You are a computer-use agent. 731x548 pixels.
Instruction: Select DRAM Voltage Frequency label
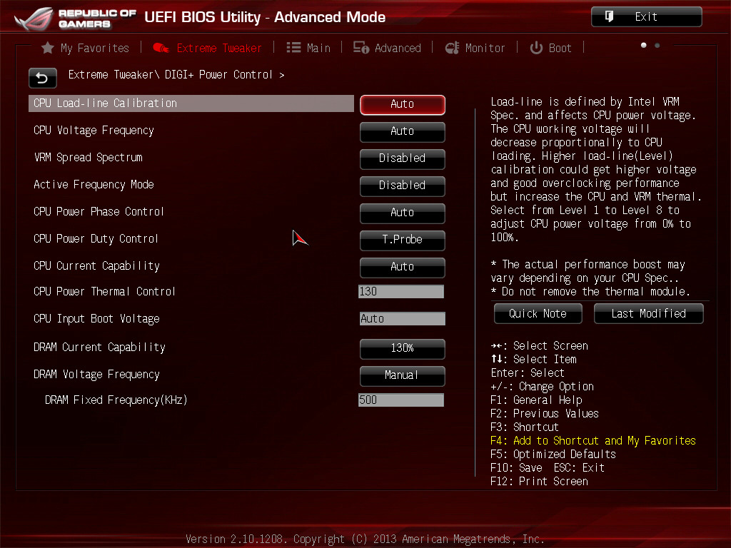point(96,374)
